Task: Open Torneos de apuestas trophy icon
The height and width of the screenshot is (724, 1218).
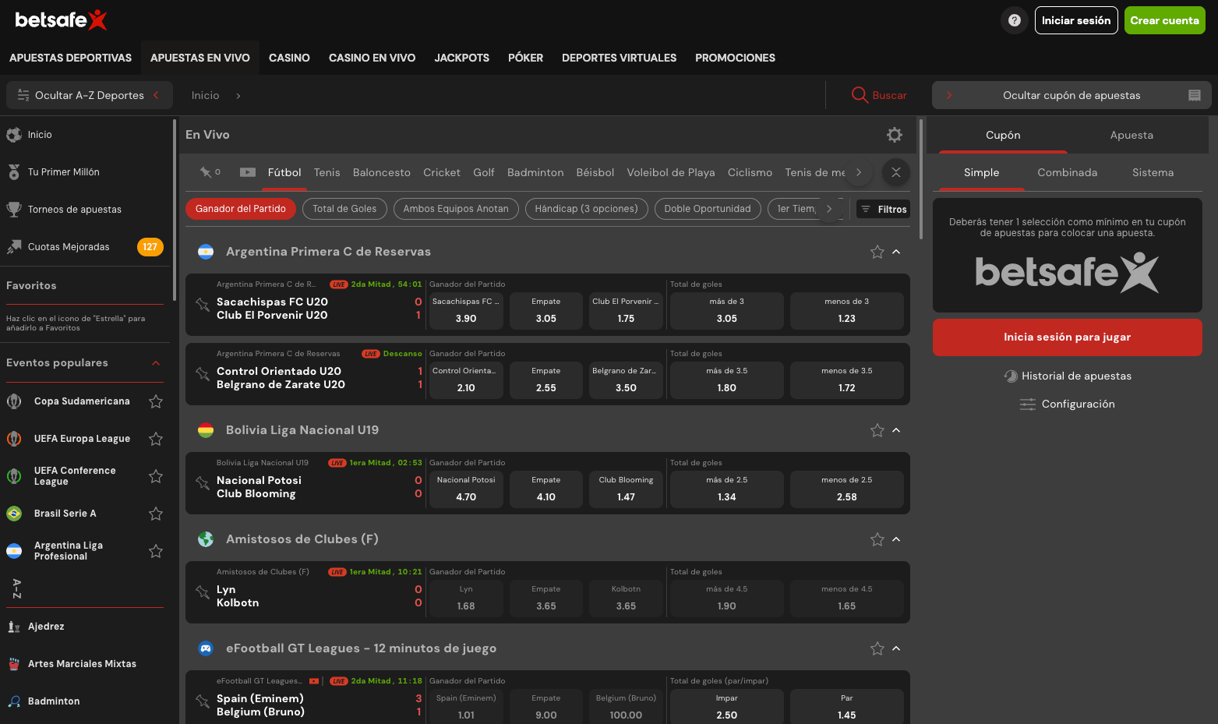Action: point(14,209)
